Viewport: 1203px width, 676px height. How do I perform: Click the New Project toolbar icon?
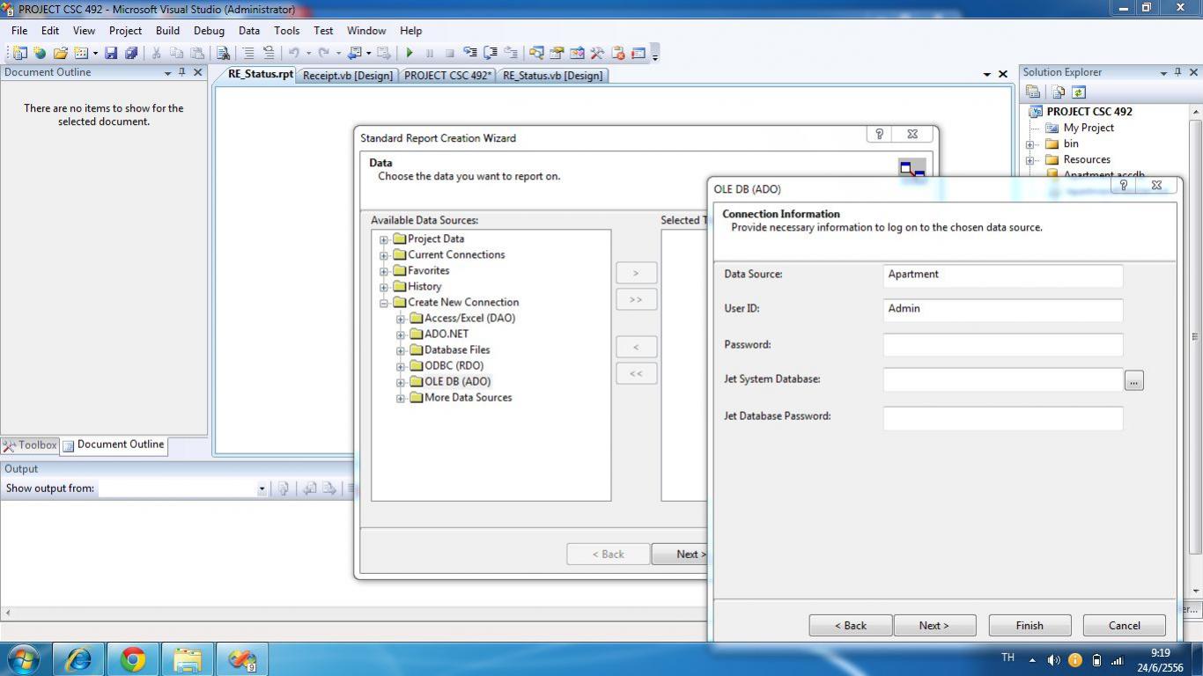click(19, 53)
